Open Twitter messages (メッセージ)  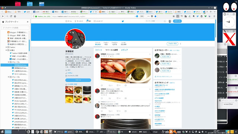[x=98, y=21]
